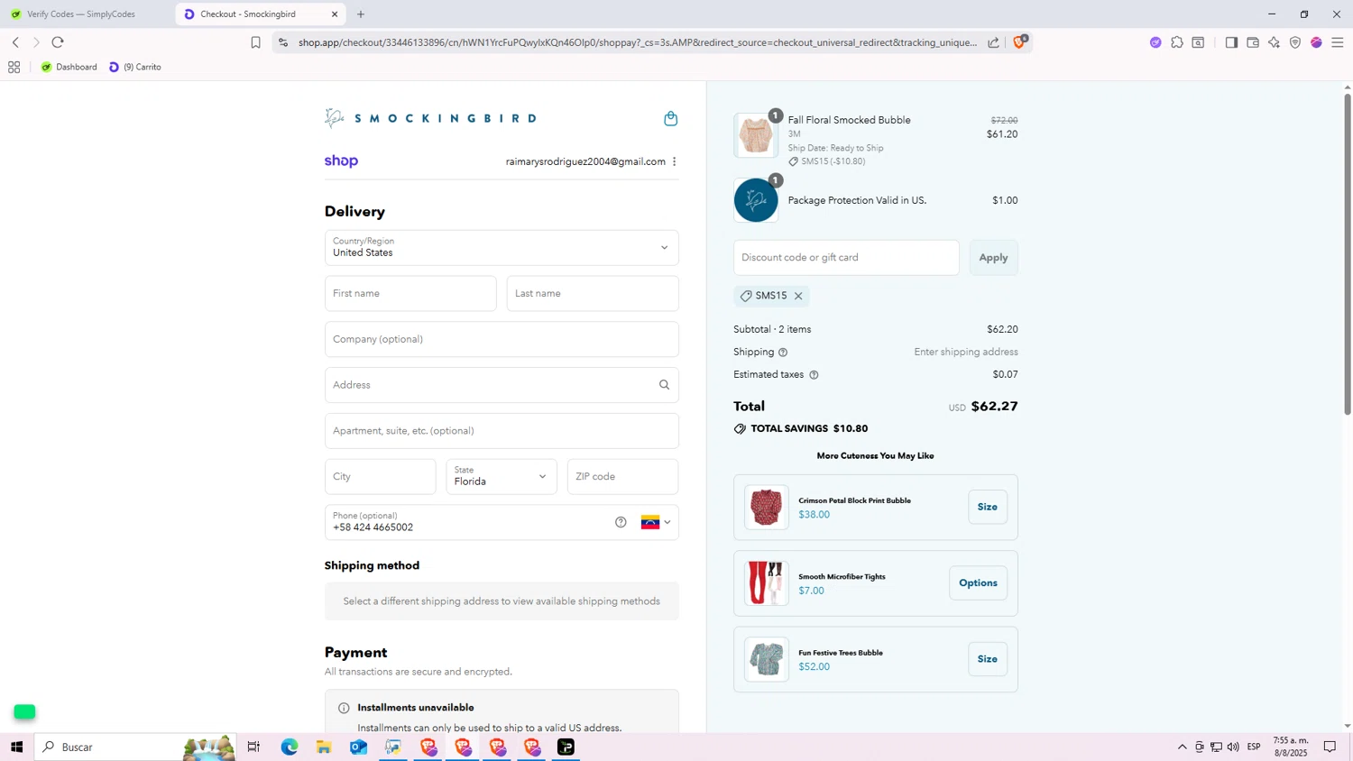Focus Discount code or gift card field

pos(846,257)
